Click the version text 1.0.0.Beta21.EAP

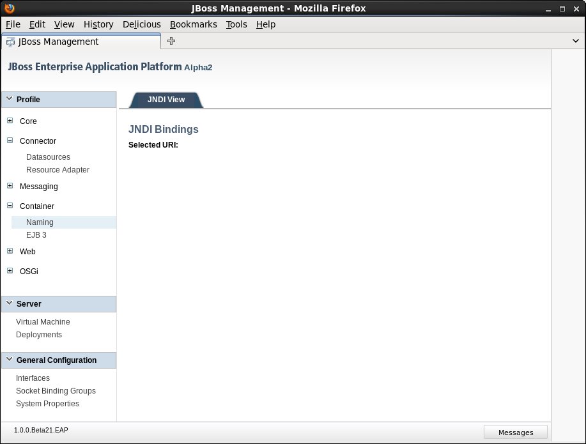click(x=41, y=430)
